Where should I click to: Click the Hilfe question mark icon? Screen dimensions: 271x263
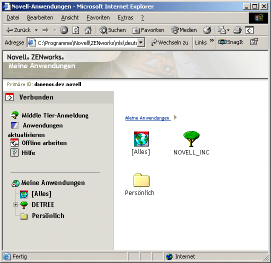14,152
